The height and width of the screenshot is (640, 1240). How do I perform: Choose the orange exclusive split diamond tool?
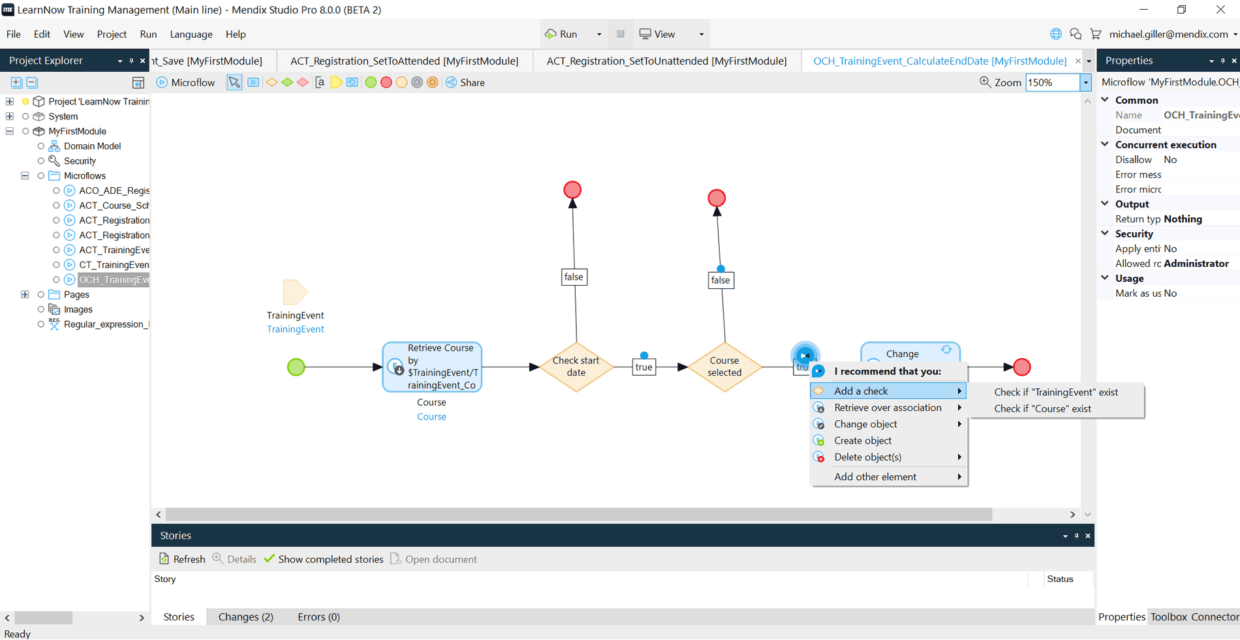271,82
